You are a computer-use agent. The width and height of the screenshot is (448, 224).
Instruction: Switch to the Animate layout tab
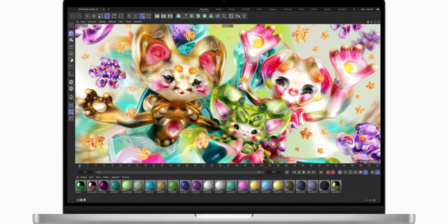[287, 9]
